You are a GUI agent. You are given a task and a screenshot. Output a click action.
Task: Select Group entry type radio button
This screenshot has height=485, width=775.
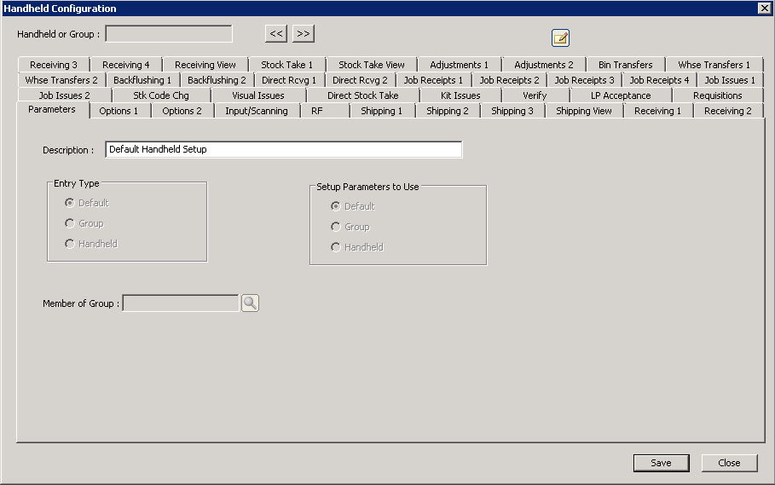tap(70, 223)
